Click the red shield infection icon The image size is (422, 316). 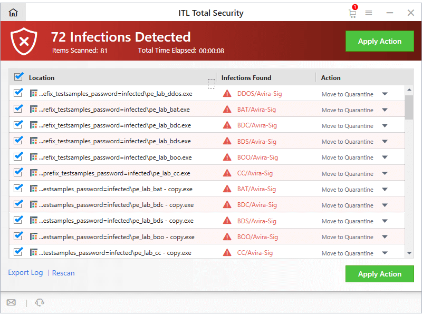tap(24, 41)
